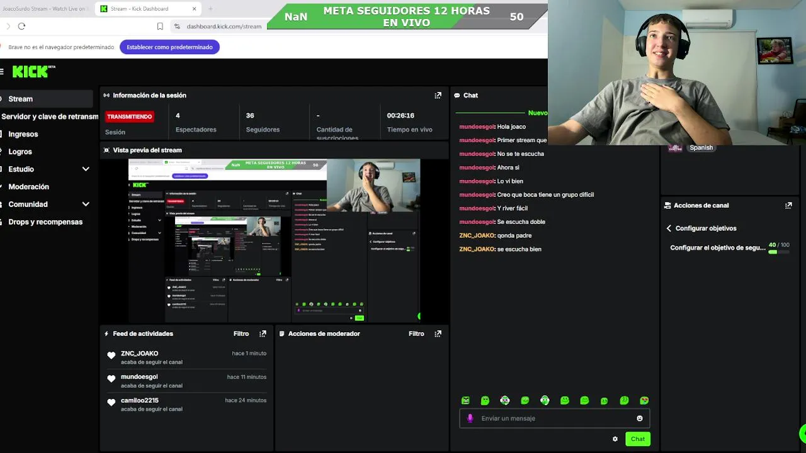Insert the heart-eyes green emote
This screenshot has width=806, height=453.
pyautogui.click(x=644, y=400)
